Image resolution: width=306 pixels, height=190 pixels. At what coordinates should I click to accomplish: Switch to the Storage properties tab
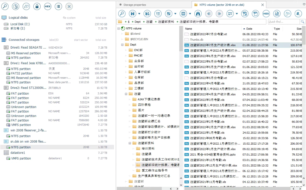[x=135, y=5]
